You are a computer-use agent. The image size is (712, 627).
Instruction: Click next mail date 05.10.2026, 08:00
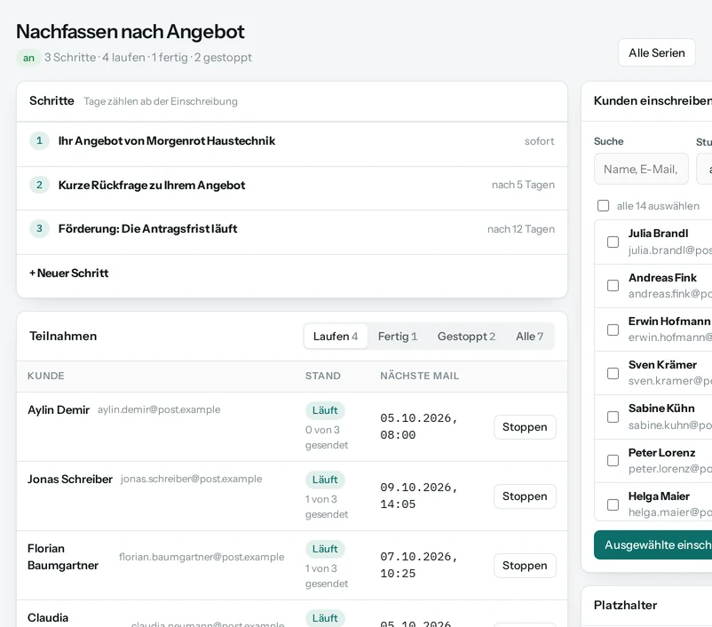point(419,426)
